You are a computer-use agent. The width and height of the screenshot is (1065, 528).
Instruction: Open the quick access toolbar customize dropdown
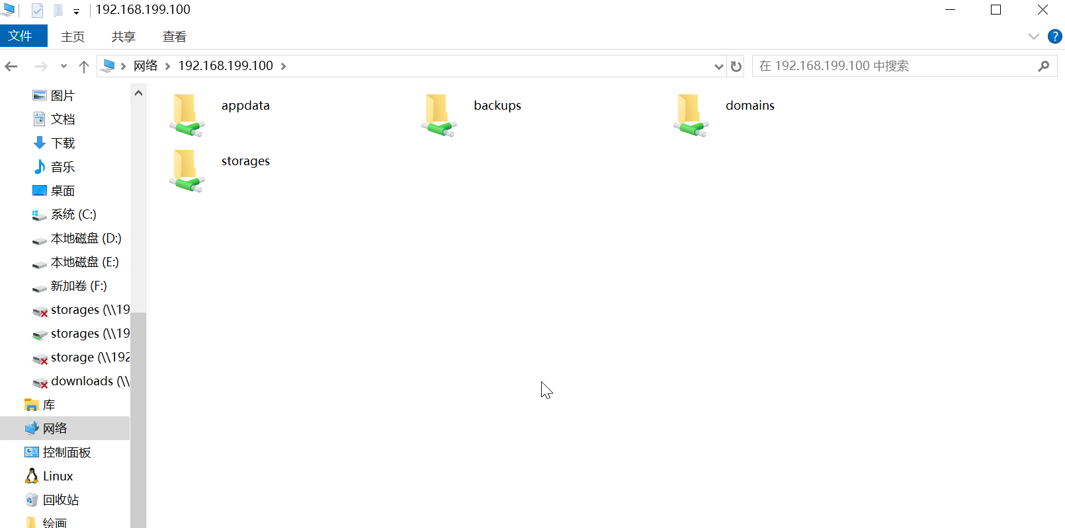tap(76, 11)
